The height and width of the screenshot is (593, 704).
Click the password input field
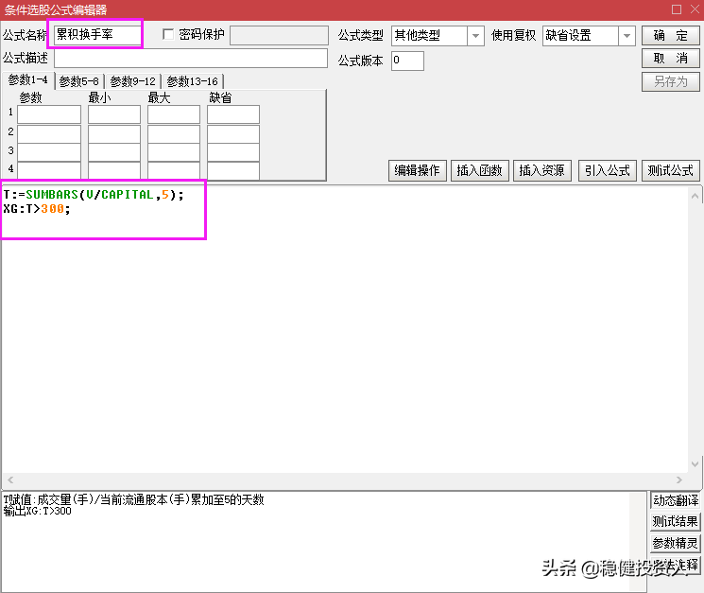[279, 35]
